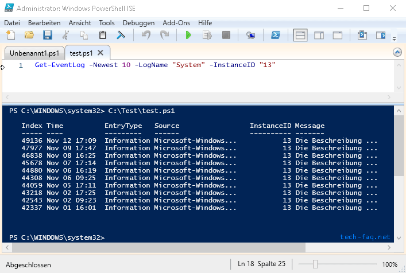The image size is (406, 273).
Task: Click the New script icon
Action: tap(11, 36)
